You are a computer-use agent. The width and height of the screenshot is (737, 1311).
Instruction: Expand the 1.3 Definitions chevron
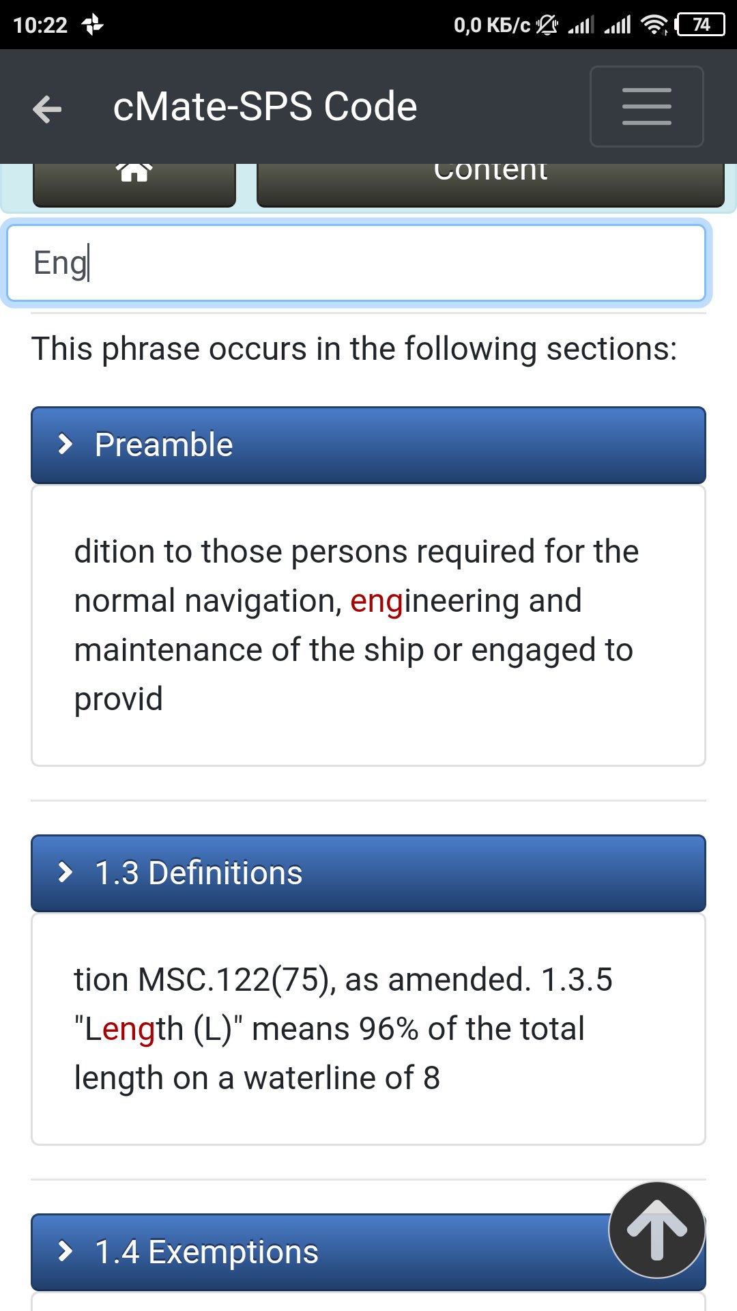click(66, 873)
